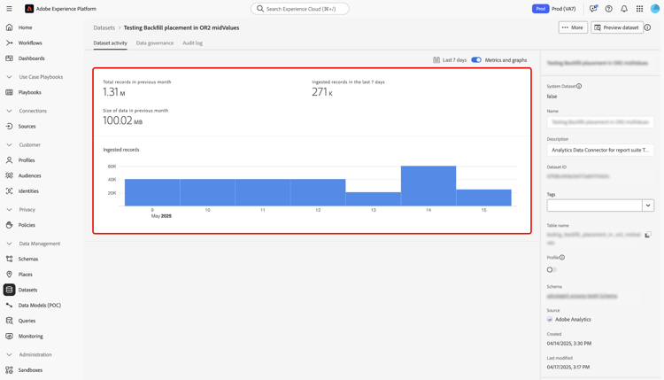This screenshot has height=380, width=664.
Task: Open the More actions button
Action: [573, 27]
